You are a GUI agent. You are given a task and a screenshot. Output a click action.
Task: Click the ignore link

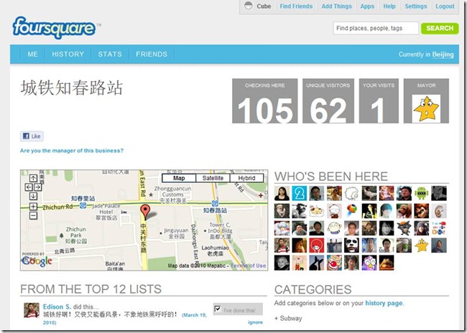(255, 322)
